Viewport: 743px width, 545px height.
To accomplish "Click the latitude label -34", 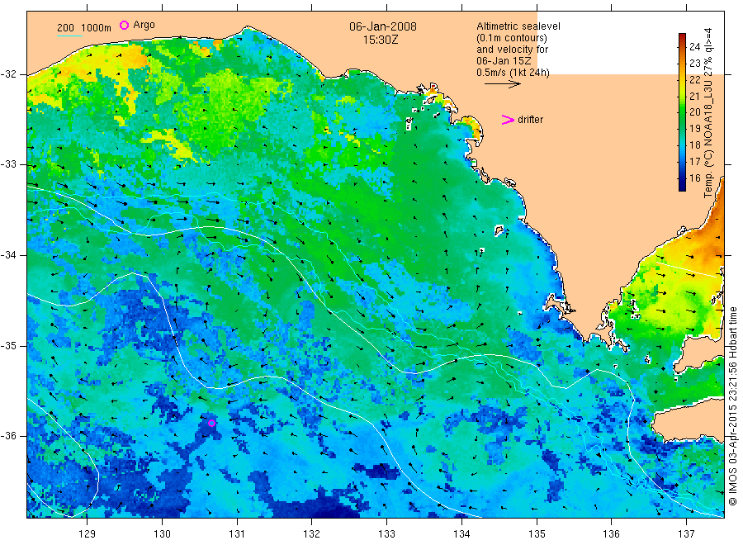I will 8,255.
